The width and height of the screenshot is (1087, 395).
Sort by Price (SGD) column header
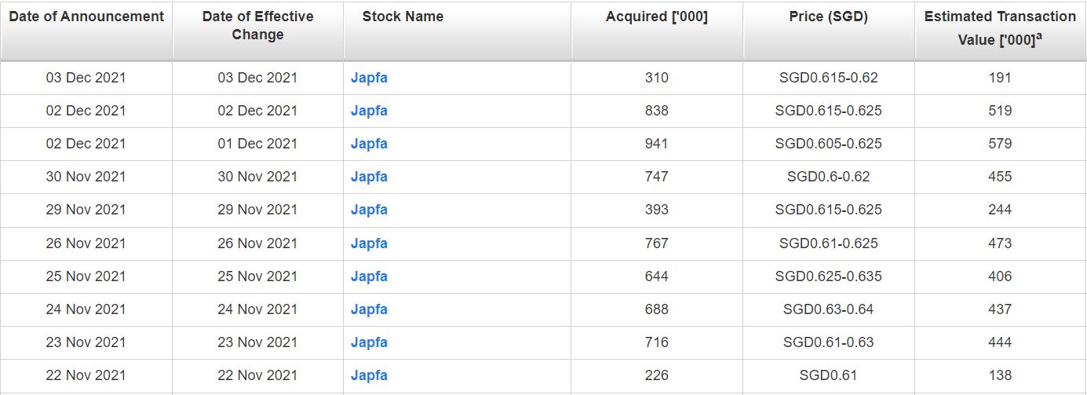point(828,16)
